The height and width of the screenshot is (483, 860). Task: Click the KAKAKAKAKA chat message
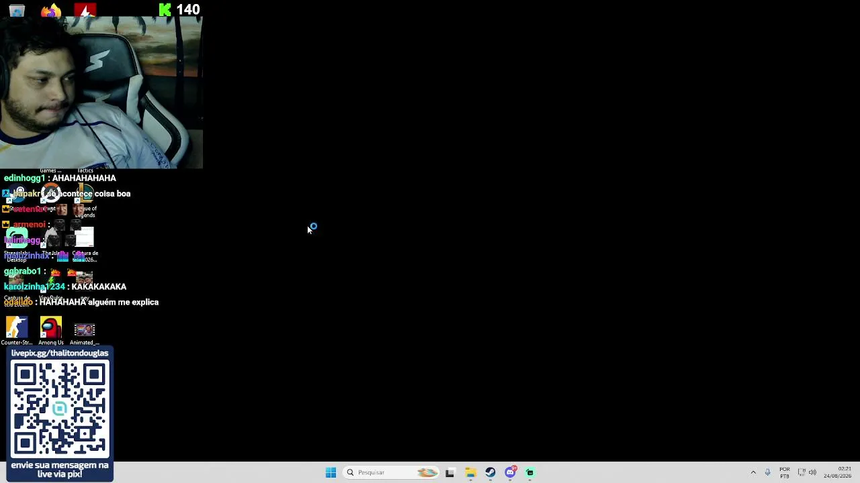click(x=99, y=286)
